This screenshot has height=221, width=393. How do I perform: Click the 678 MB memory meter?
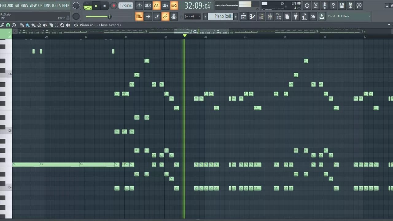click(x=296, y=4)
